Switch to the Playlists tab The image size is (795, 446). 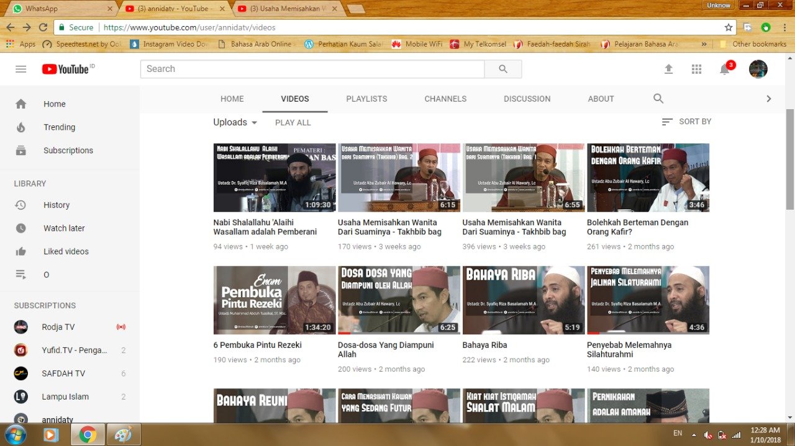coord(366,99)
